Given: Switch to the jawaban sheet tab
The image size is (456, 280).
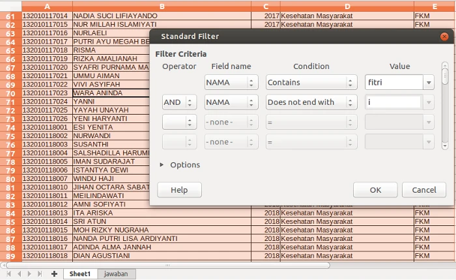Looking at the screenshot, I should tap(113, 274).
